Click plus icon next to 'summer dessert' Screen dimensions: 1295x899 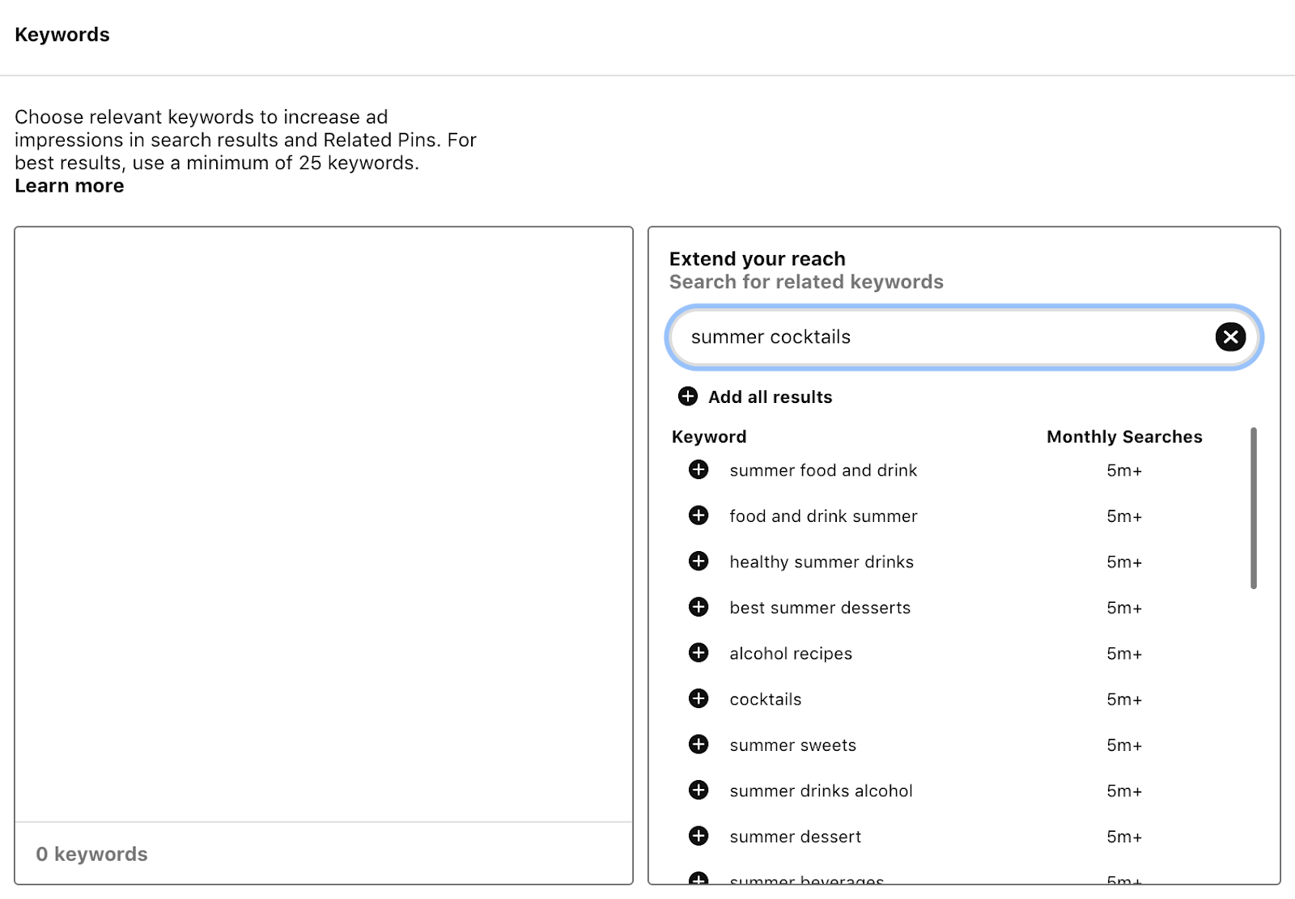tap(698, 836)
